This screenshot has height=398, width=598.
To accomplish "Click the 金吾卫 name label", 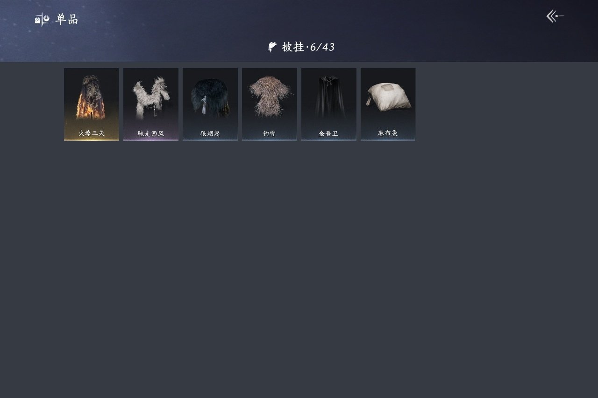I will tap(329, 133).
